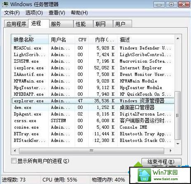
Task: Select the explorer.exe process
Action: click(x=93, y=101)
